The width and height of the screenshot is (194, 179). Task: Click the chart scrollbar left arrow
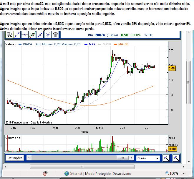[x=29, y=158]
